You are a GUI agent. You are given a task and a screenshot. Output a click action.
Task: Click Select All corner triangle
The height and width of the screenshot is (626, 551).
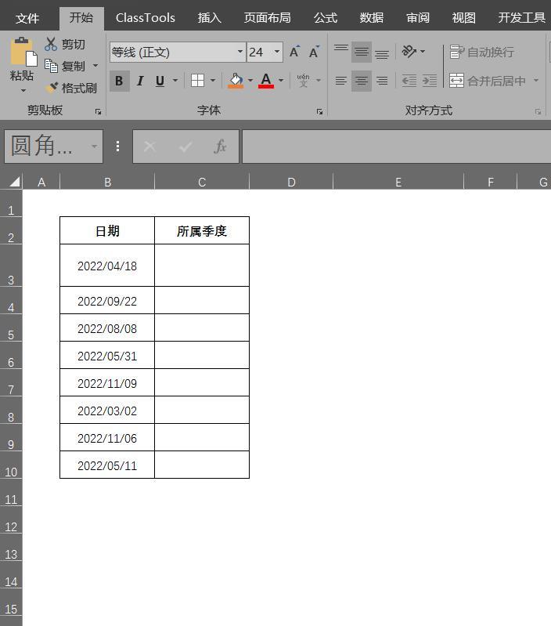[14, 182]
